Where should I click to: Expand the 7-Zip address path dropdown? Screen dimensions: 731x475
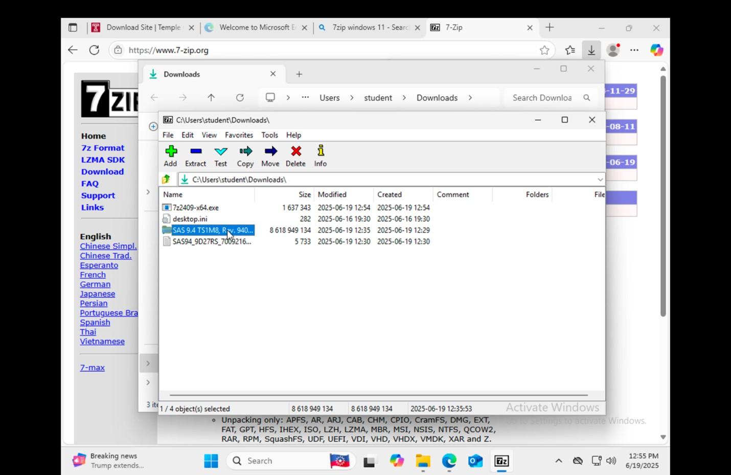600,179
